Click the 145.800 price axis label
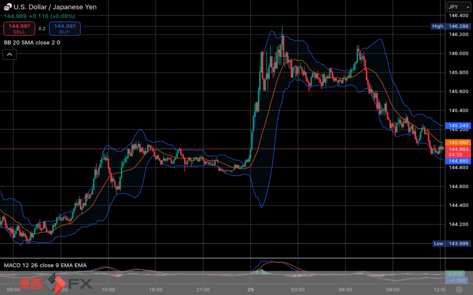 click(x=459, y=72)
